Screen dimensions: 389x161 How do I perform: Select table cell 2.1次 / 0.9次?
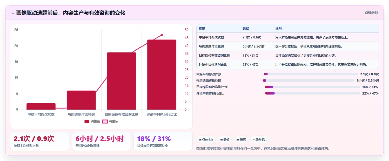pos(252,37)
